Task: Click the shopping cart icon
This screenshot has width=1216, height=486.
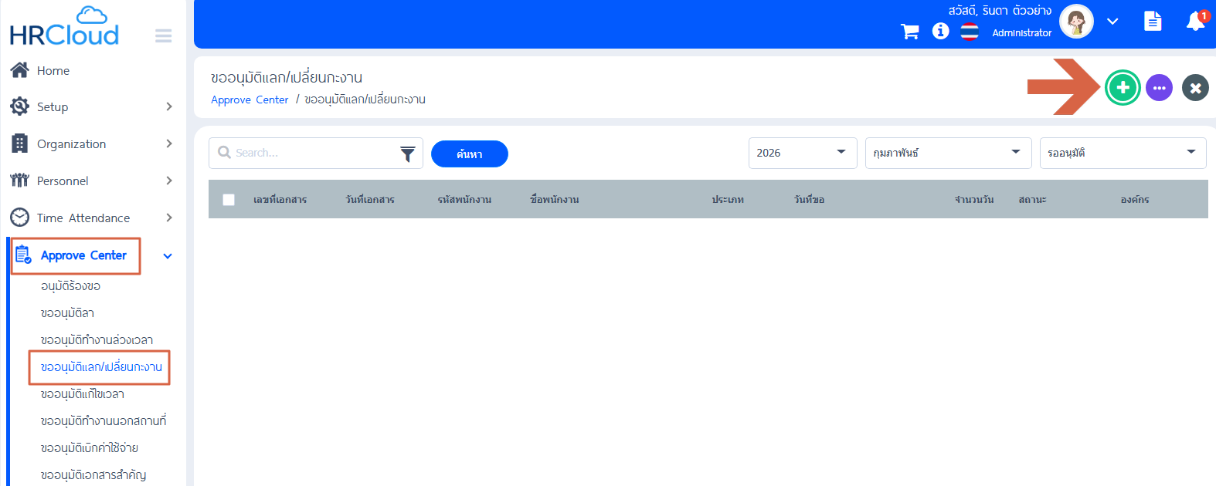Action: point(910,32)
